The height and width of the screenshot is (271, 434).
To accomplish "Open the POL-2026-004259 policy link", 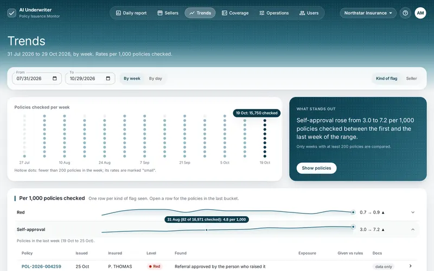I will [41, 267].
